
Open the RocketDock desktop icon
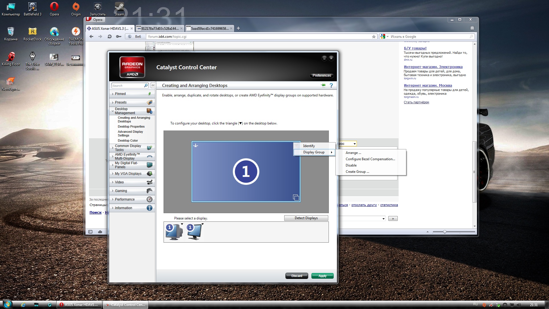pyautogui.click(x=32, y=34)
